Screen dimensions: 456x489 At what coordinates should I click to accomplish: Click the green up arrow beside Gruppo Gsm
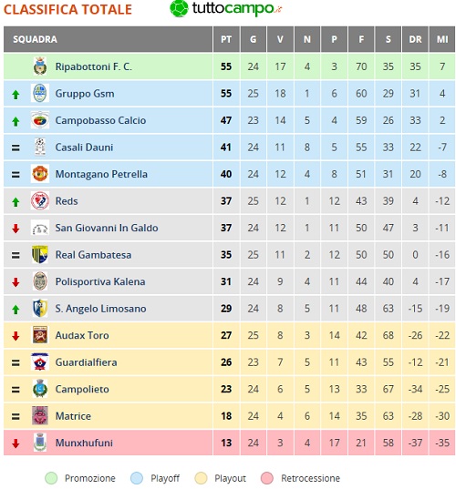pos(16,94)
